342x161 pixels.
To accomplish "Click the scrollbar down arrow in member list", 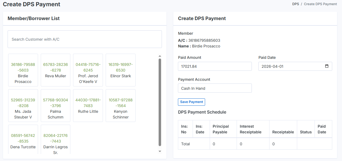I will 160,151.
